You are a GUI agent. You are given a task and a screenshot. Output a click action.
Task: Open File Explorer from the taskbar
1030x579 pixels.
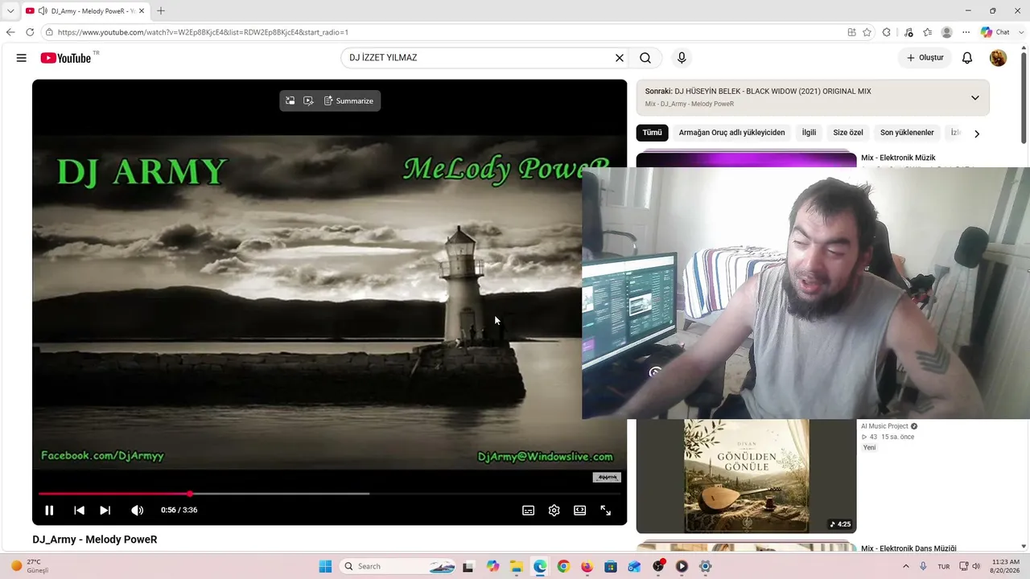(x=516, y=566)
